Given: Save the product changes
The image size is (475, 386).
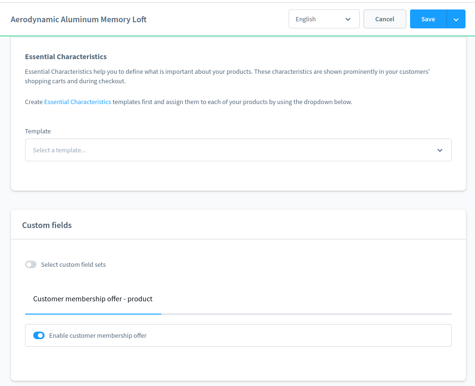Looking at the screenshot, I should click(x=428, y=19).
